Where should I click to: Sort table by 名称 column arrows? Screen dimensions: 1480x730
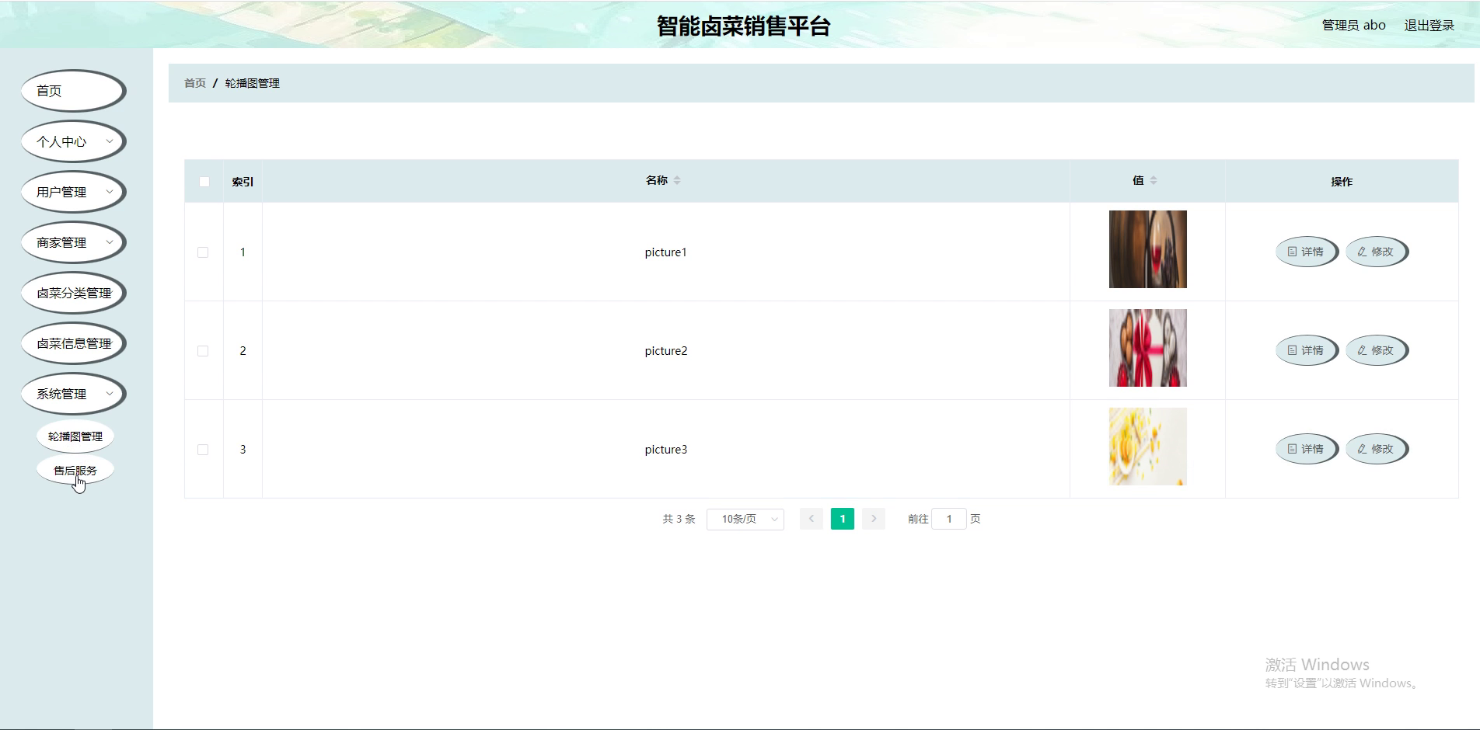(677, 180)
